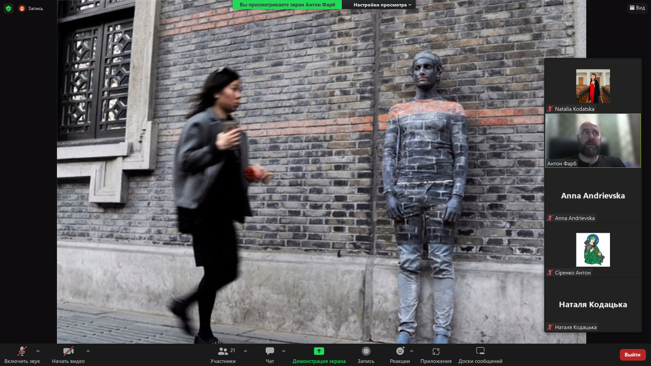Expand audio options arrow next to microphone
The height and width of the screenshot is (366, 651).
(38, 351)
